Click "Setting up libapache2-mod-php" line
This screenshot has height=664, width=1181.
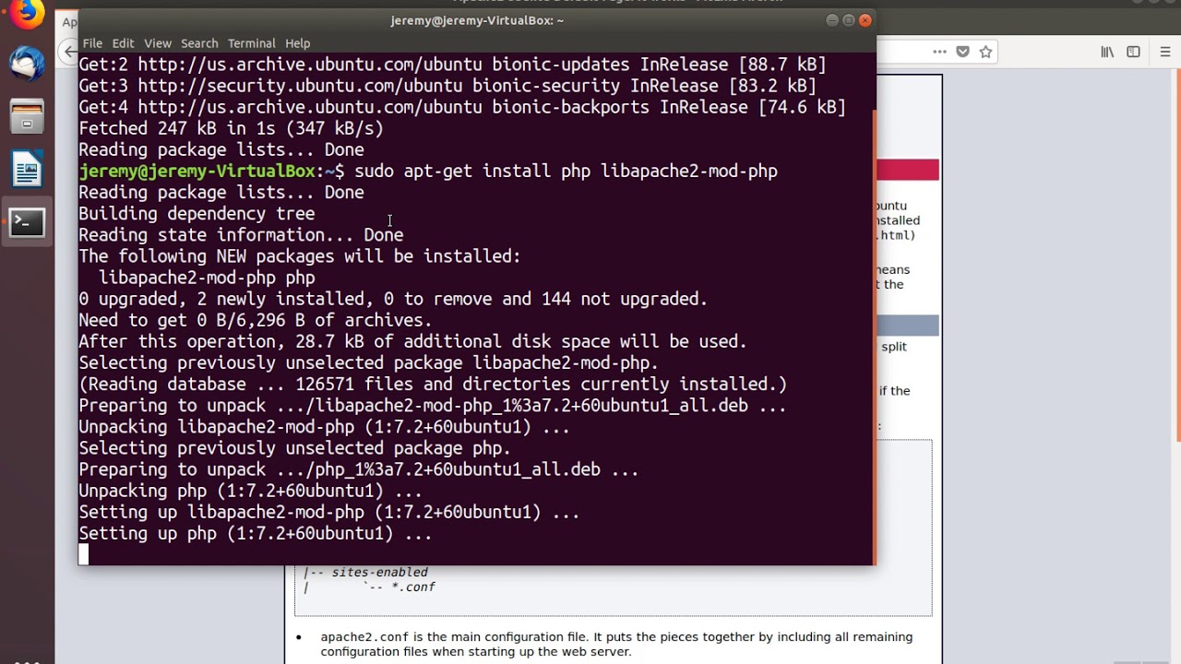point(329,512)
